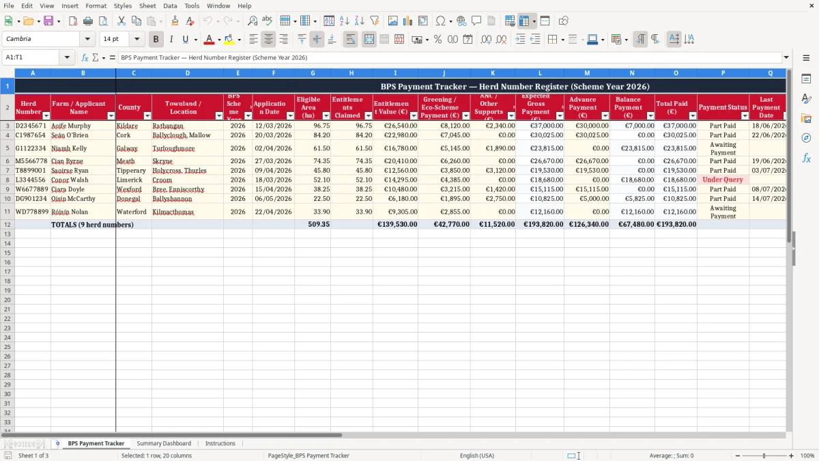Toggle Wrap Text button
Viewport: 819px width, 461px height.
[x=350, y=40]
